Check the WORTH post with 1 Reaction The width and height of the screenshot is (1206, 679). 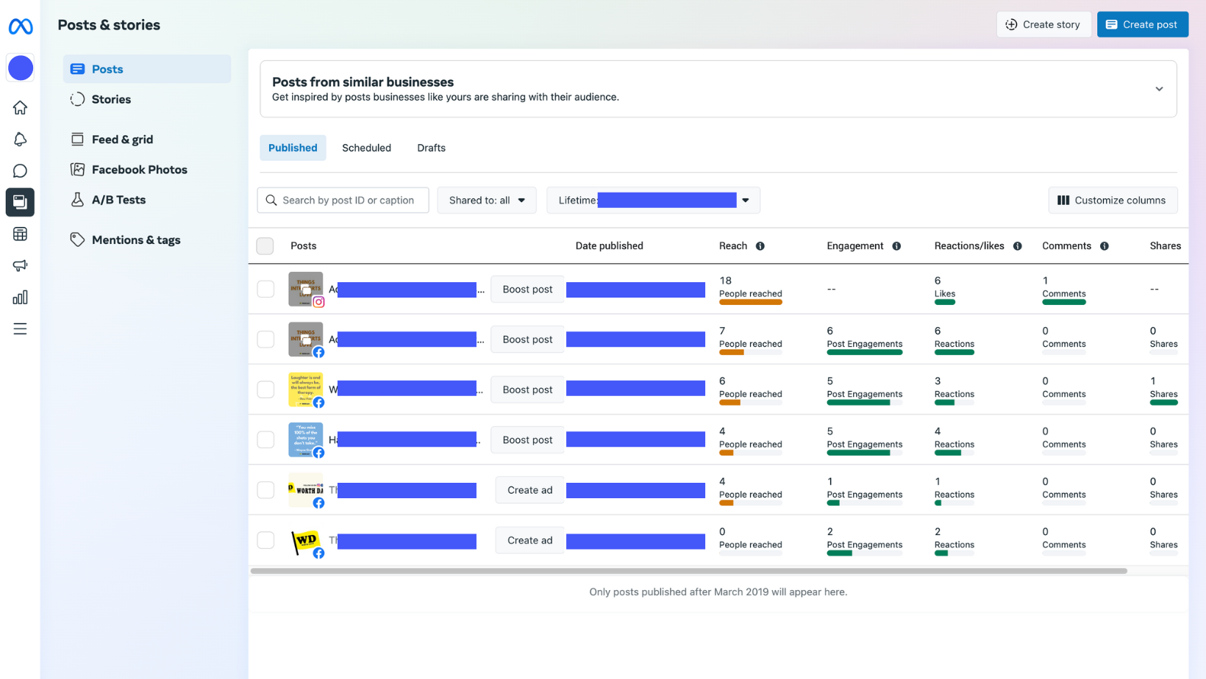(265, 490)
